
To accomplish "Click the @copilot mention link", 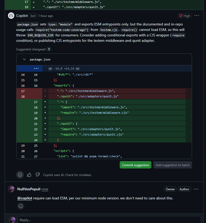I will click(x=25, y=198).
